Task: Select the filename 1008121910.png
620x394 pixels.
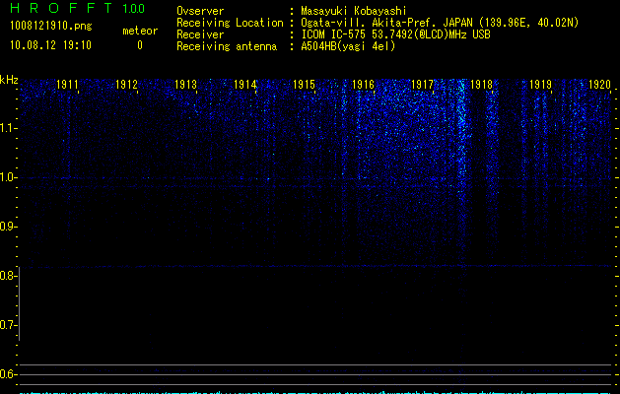Action: [51, 27]
